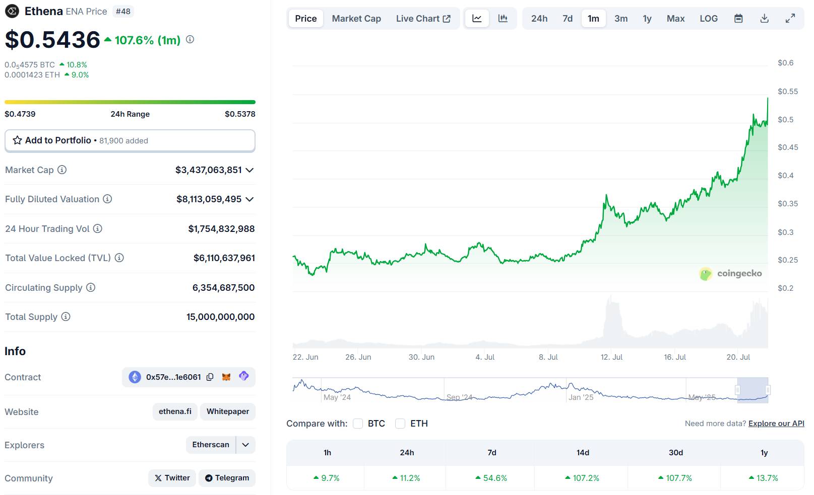Enable ETH comparison checkbox
Image resolution: width=814 pixels, height=495 pixels.
(x=400, y=424)
